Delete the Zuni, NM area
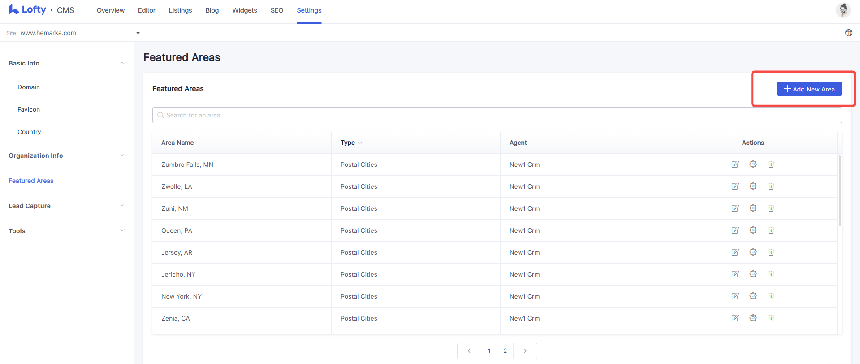The height and width of the screenshot is (364, 860). click(771, 208)
